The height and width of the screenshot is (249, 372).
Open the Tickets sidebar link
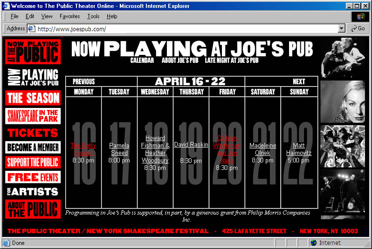[x=33, y=133]
